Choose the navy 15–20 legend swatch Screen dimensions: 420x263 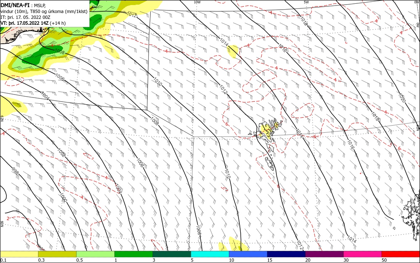286,254
